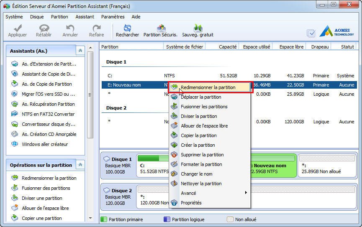
Task: Expand the Avancé submenu arrow
Action: click(246, 193)
